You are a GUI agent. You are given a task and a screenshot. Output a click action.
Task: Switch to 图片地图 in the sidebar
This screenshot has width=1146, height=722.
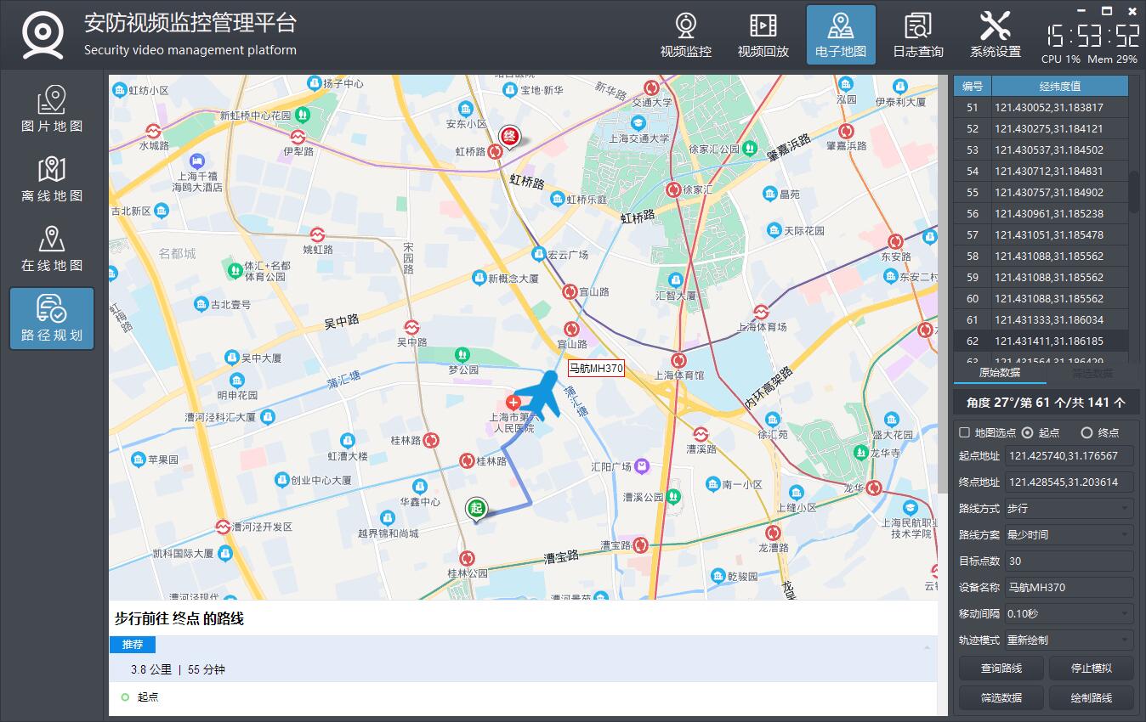coord(52,110)
